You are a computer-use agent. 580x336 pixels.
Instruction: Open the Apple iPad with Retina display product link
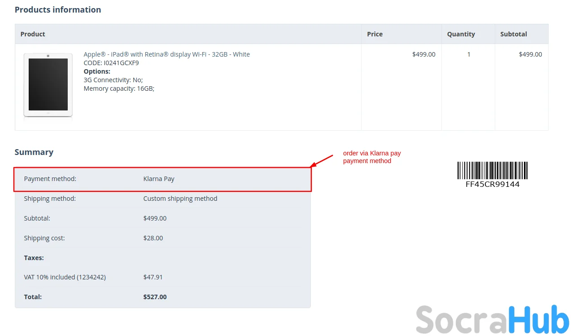point(166,54)
